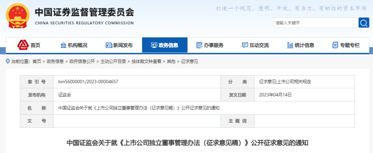Click the 办事服务 icon

pyautogui.click(x=199, y=45)
